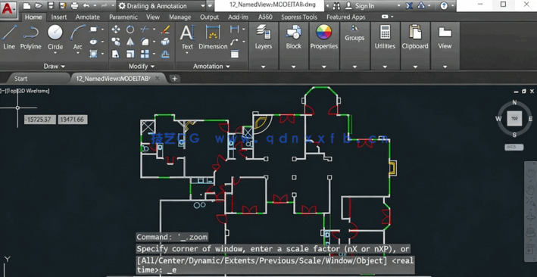
Task: Click the New drawing icon in quick access toolbar
Action: coord(27,5)
